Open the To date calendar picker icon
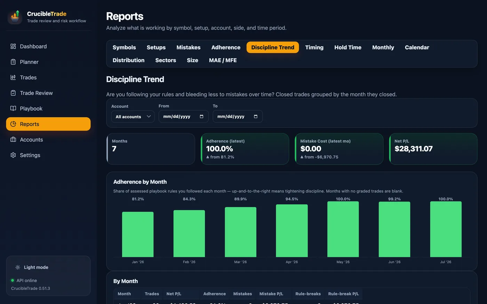487x304 pixels. point(256,116)
